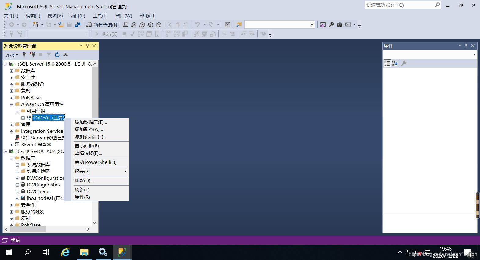The width and height of the screenshot is (480, 260).
Task: Click the command window icon in toolbar
Action: [x=348, y=25]
